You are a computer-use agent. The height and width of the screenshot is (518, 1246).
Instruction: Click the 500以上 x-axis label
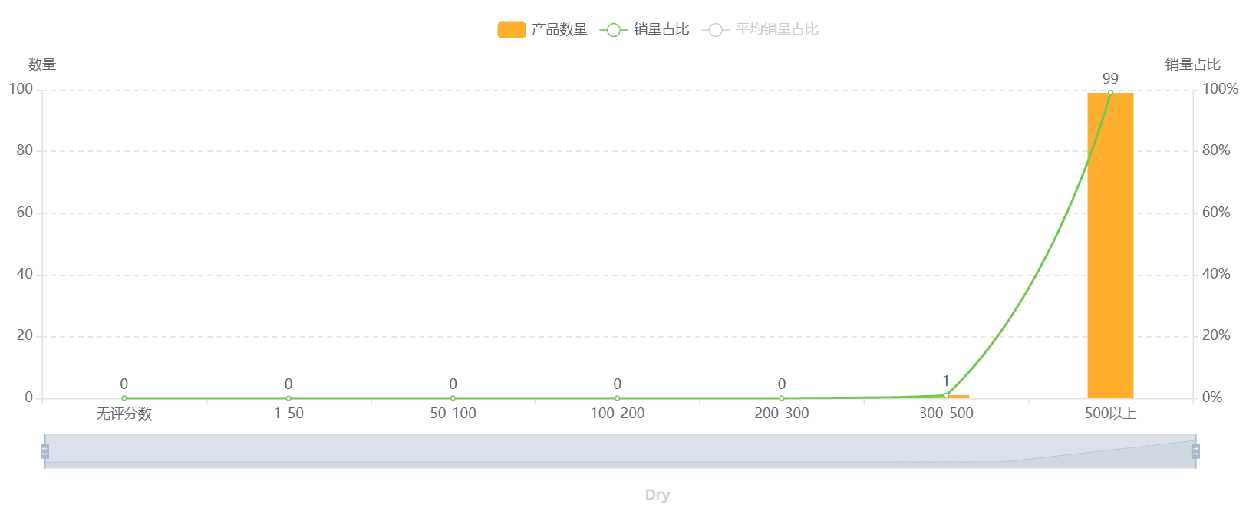tap(1110, 414)
